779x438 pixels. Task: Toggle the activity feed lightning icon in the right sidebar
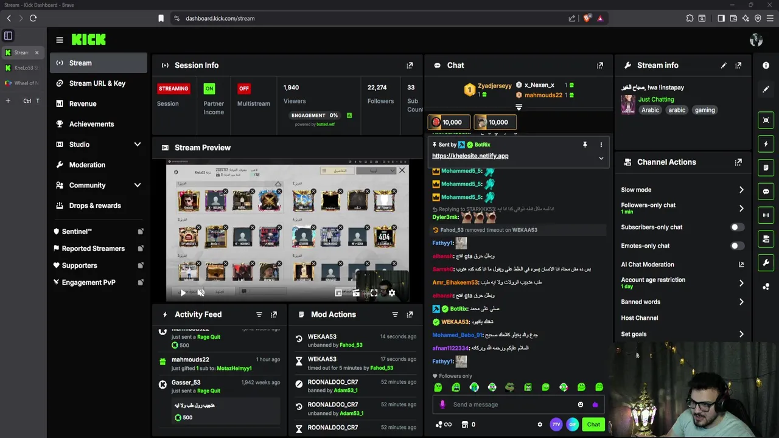766,144
